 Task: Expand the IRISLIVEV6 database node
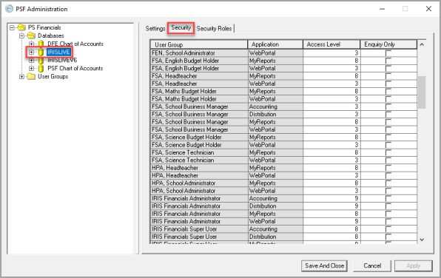(31, 60)
